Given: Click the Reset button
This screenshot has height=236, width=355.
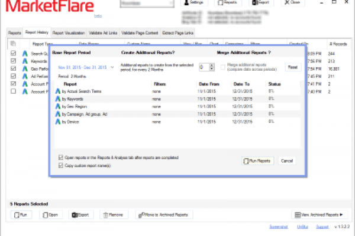Looking at the screenshot, I should (293, 67).
